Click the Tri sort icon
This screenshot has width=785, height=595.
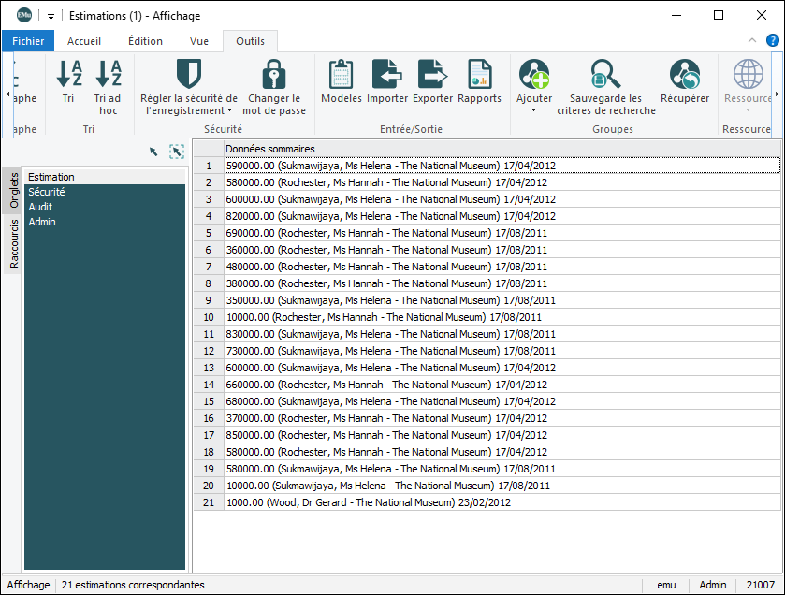[x=68, y=76]
